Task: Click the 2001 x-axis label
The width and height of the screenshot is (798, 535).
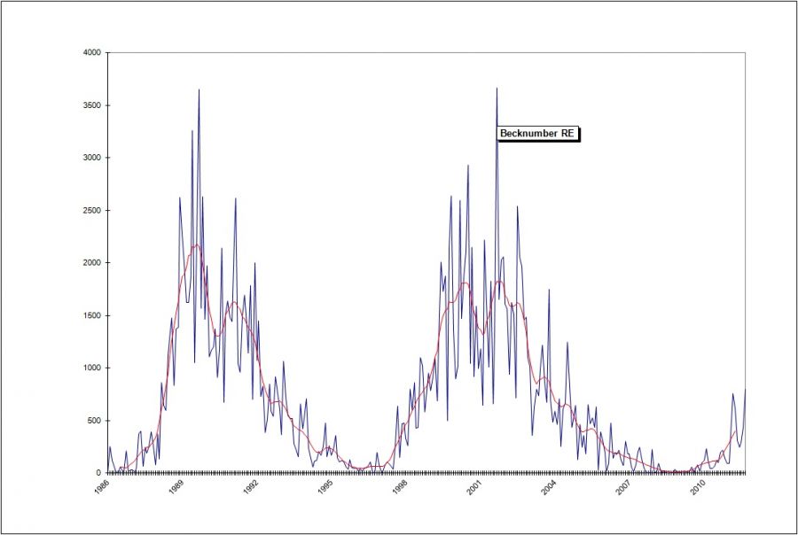Action: click(x=474, y=486)
